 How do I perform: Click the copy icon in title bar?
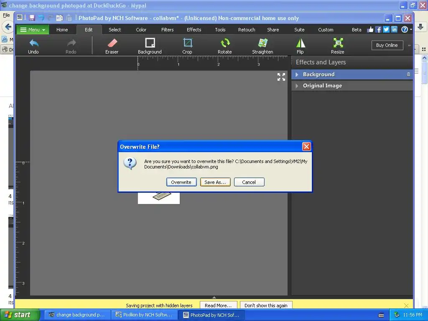click(59, 18)
